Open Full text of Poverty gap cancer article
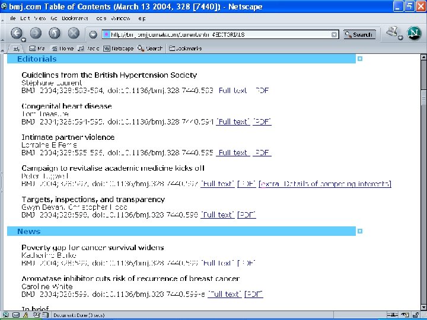Screen dimensions: 427x320 [217, 263]
